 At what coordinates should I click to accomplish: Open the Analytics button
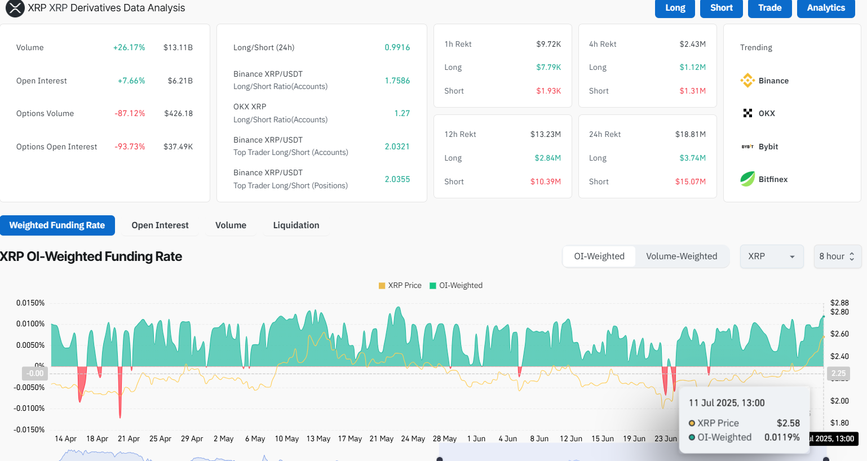click(x=826, y=8)
